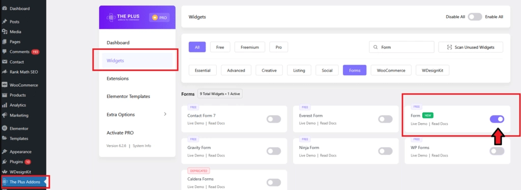Open the Forms category tab
521x190 pixels.
355,70
